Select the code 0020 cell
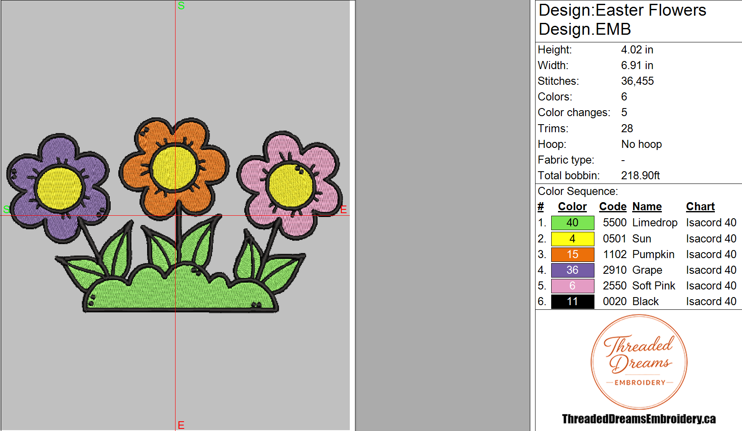The image size is (742, 431). (615, 302)
